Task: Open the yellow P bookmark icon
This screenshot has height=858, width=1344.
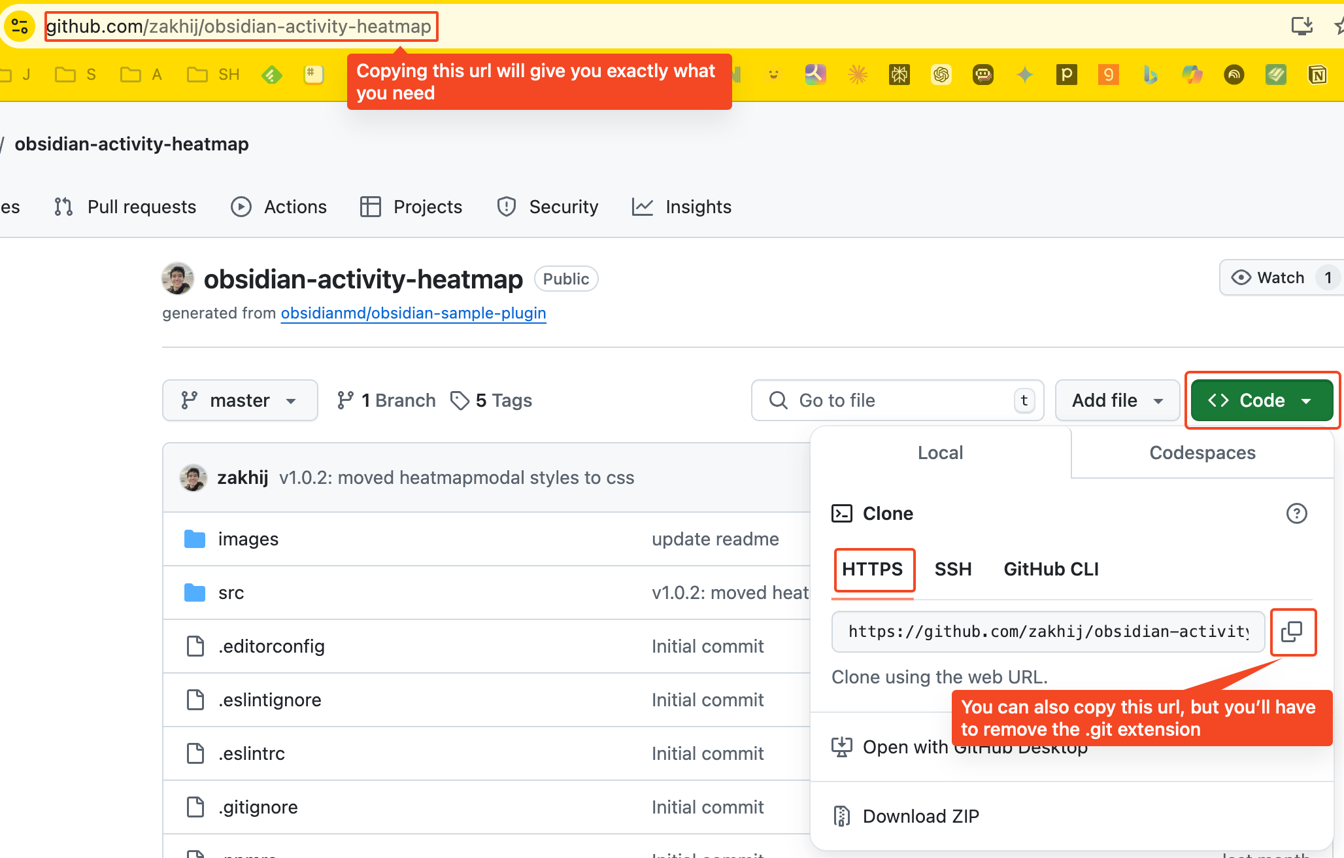Action: tap(1066, 75)
